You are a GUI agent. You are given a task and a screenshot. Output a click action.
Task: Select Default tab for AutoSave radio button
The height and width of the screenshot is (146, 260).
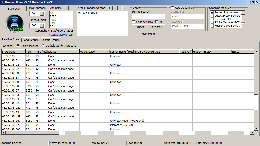tap(43, 46)
